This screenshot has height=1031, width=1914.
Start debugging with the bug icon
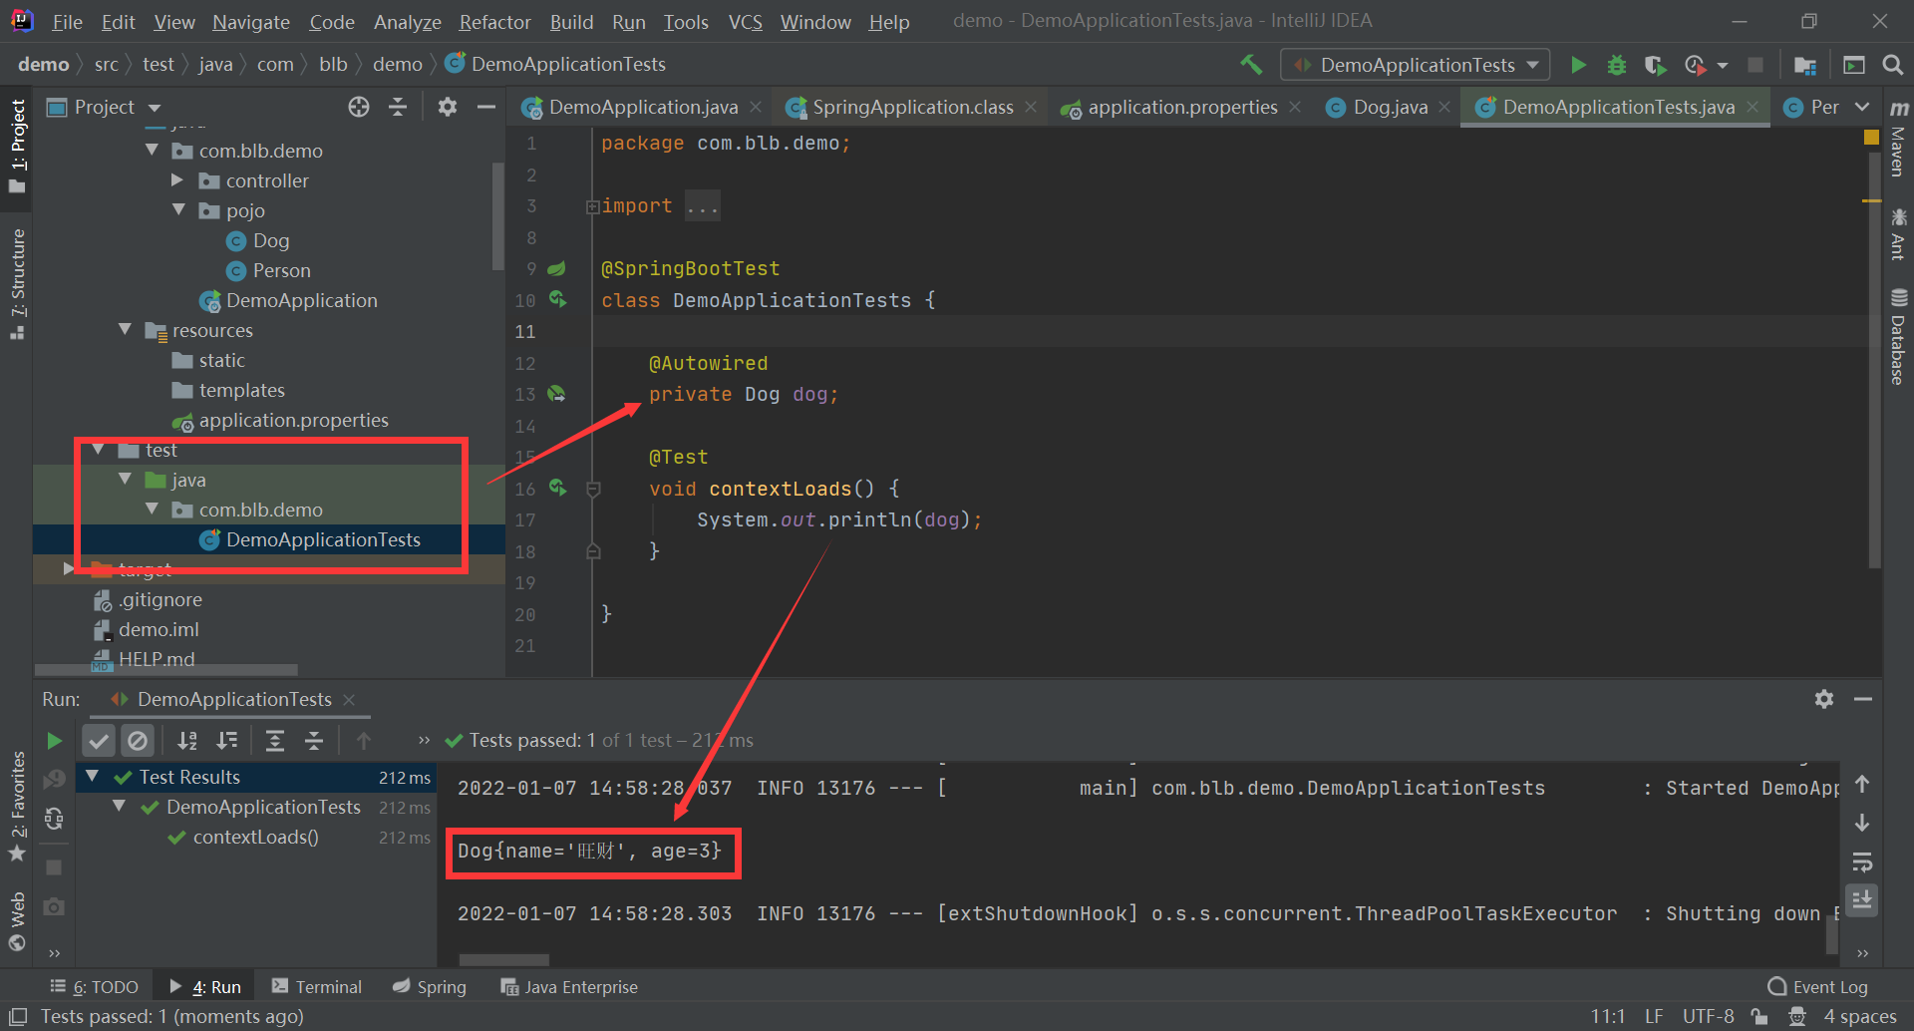click(x=1617, y=65)
